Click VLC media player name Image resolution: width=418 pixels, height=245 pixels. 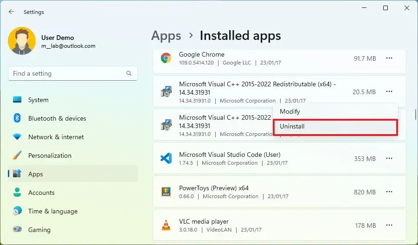point(204,221)
